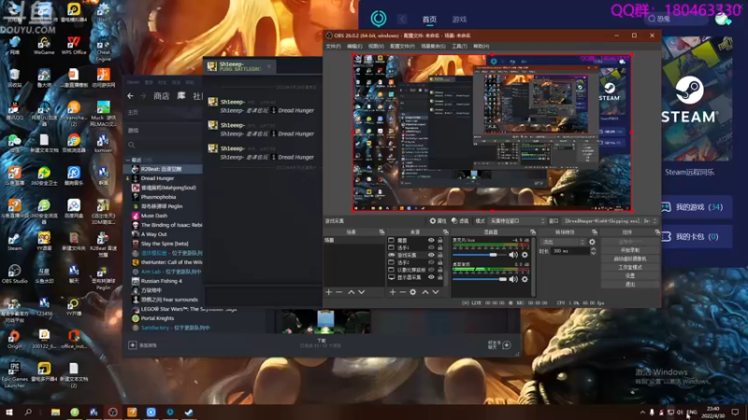Open 麦克风/Aux channel settings gear

tap(525, 255)
